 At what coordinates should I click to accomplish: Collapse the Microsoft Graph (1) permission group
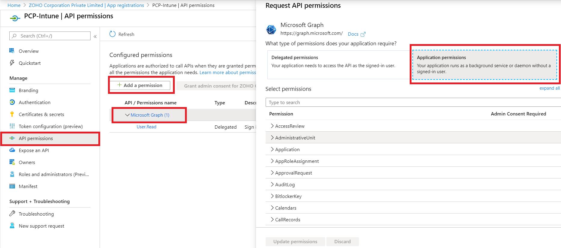[128, 115]
